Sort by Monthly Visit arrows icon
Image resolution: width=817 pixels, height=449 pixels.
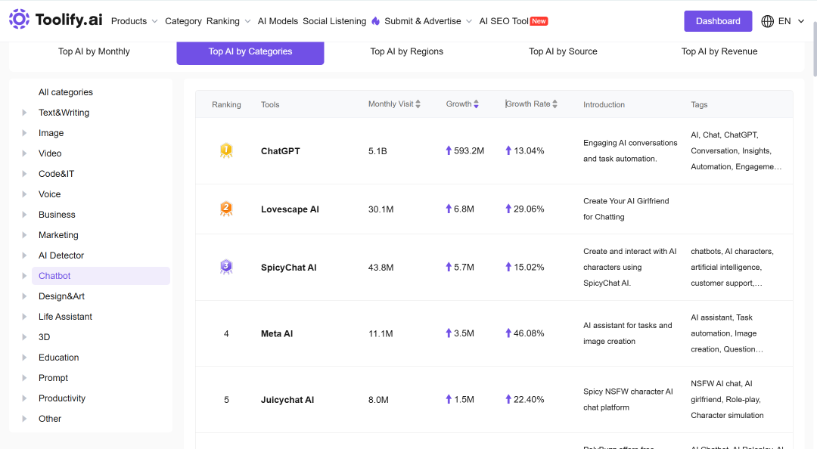[x=418, y=104]
